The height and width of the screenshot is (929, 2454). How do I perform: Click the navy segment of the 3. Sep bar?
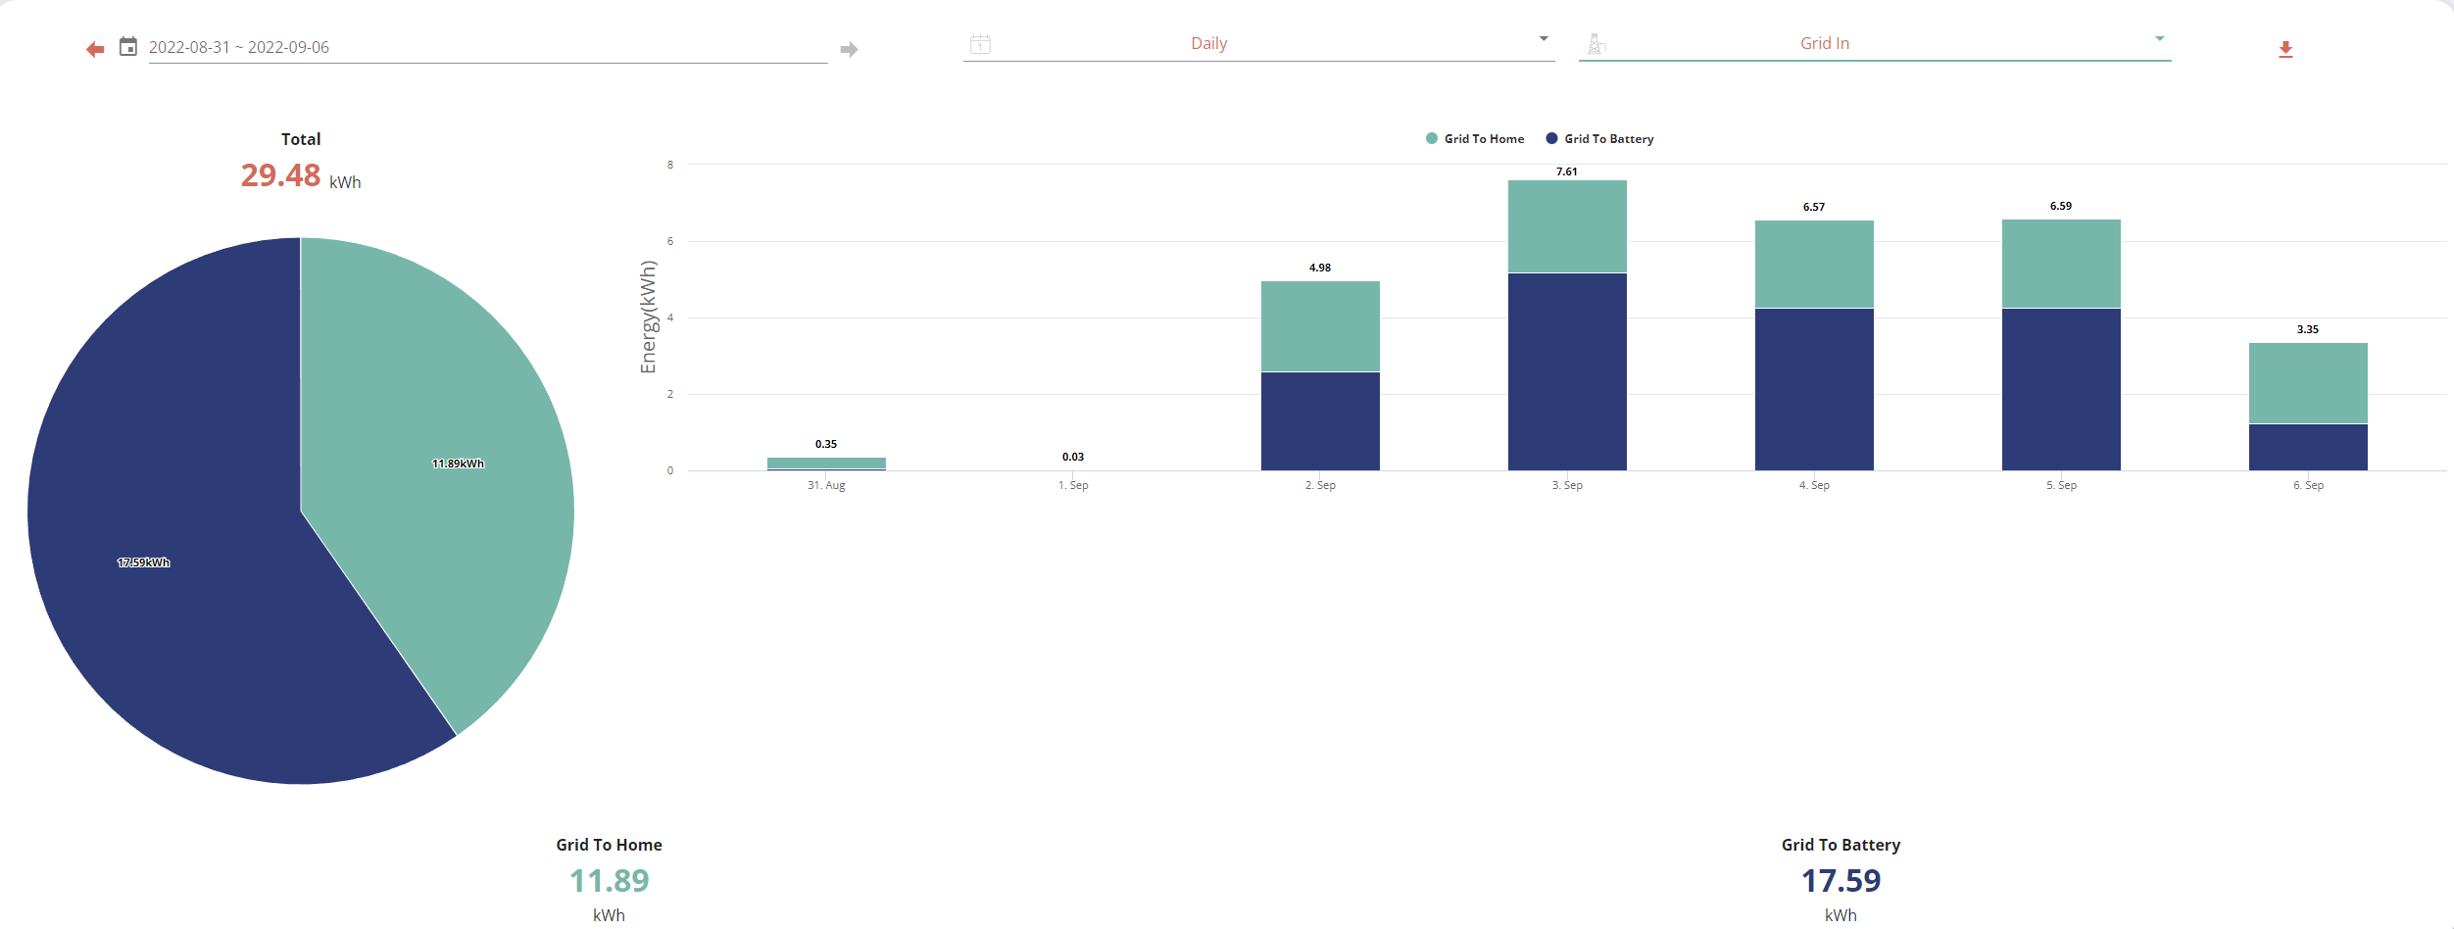pos(1567,372)
